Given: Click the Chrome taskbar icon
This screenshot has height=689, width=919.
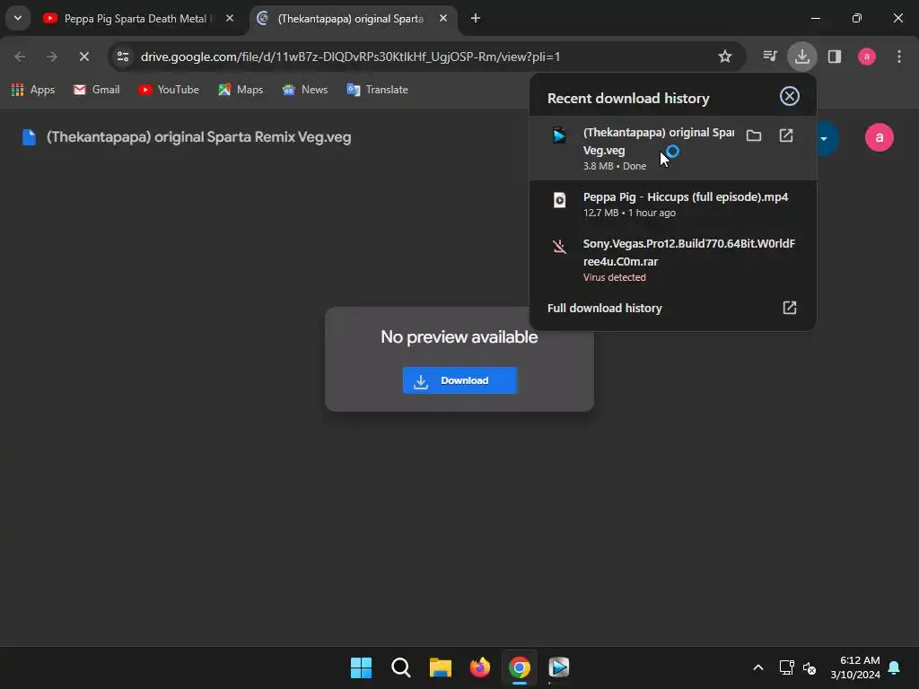Looking at the screenshot, I should (x=520, y=667).
